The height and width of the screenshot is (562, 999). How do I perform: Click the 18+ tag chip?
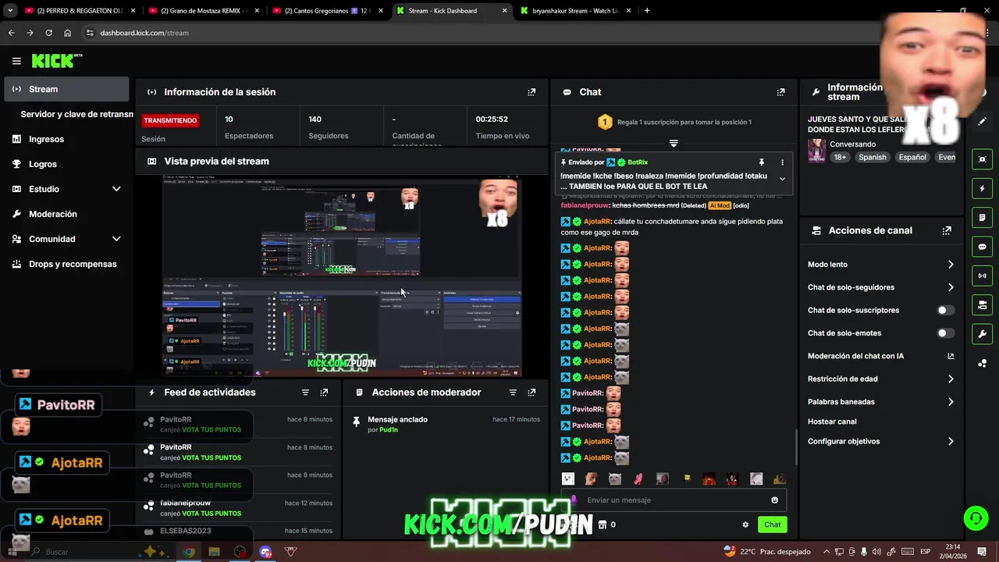pos(840,157)
